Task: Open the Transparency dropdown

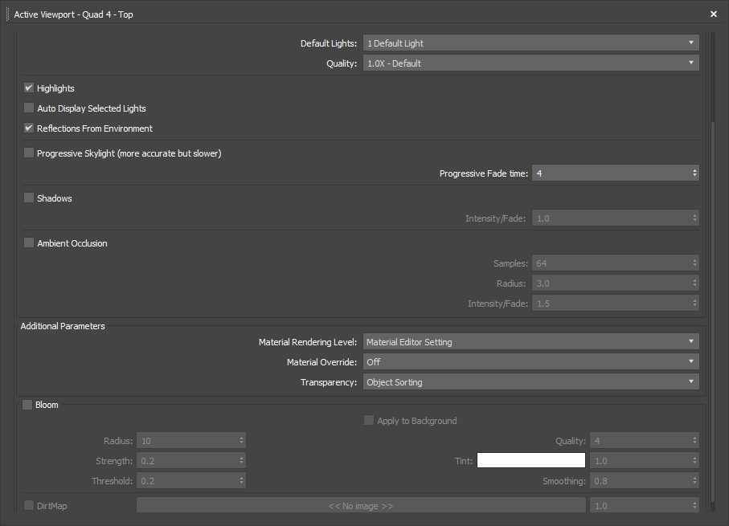Action: (531, 382)
